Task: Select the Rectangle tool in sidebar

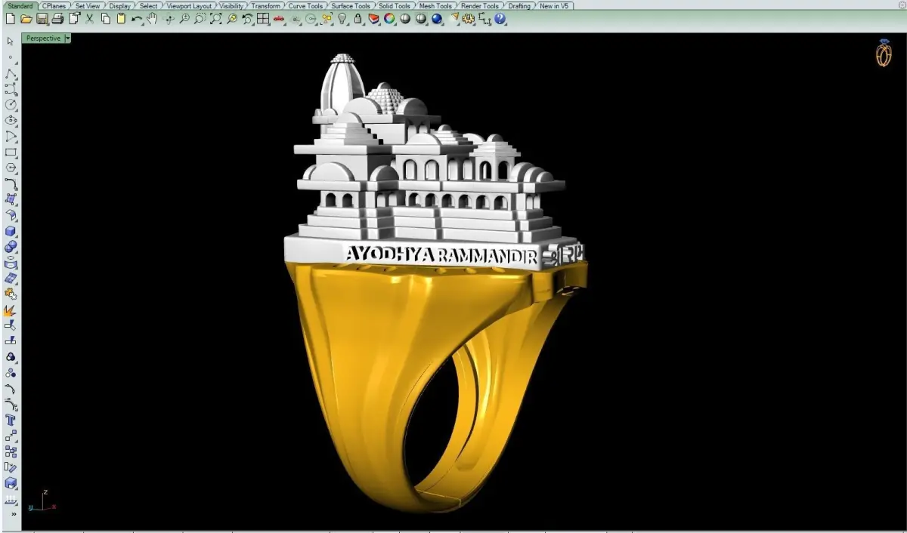Action: coord(11,152)
